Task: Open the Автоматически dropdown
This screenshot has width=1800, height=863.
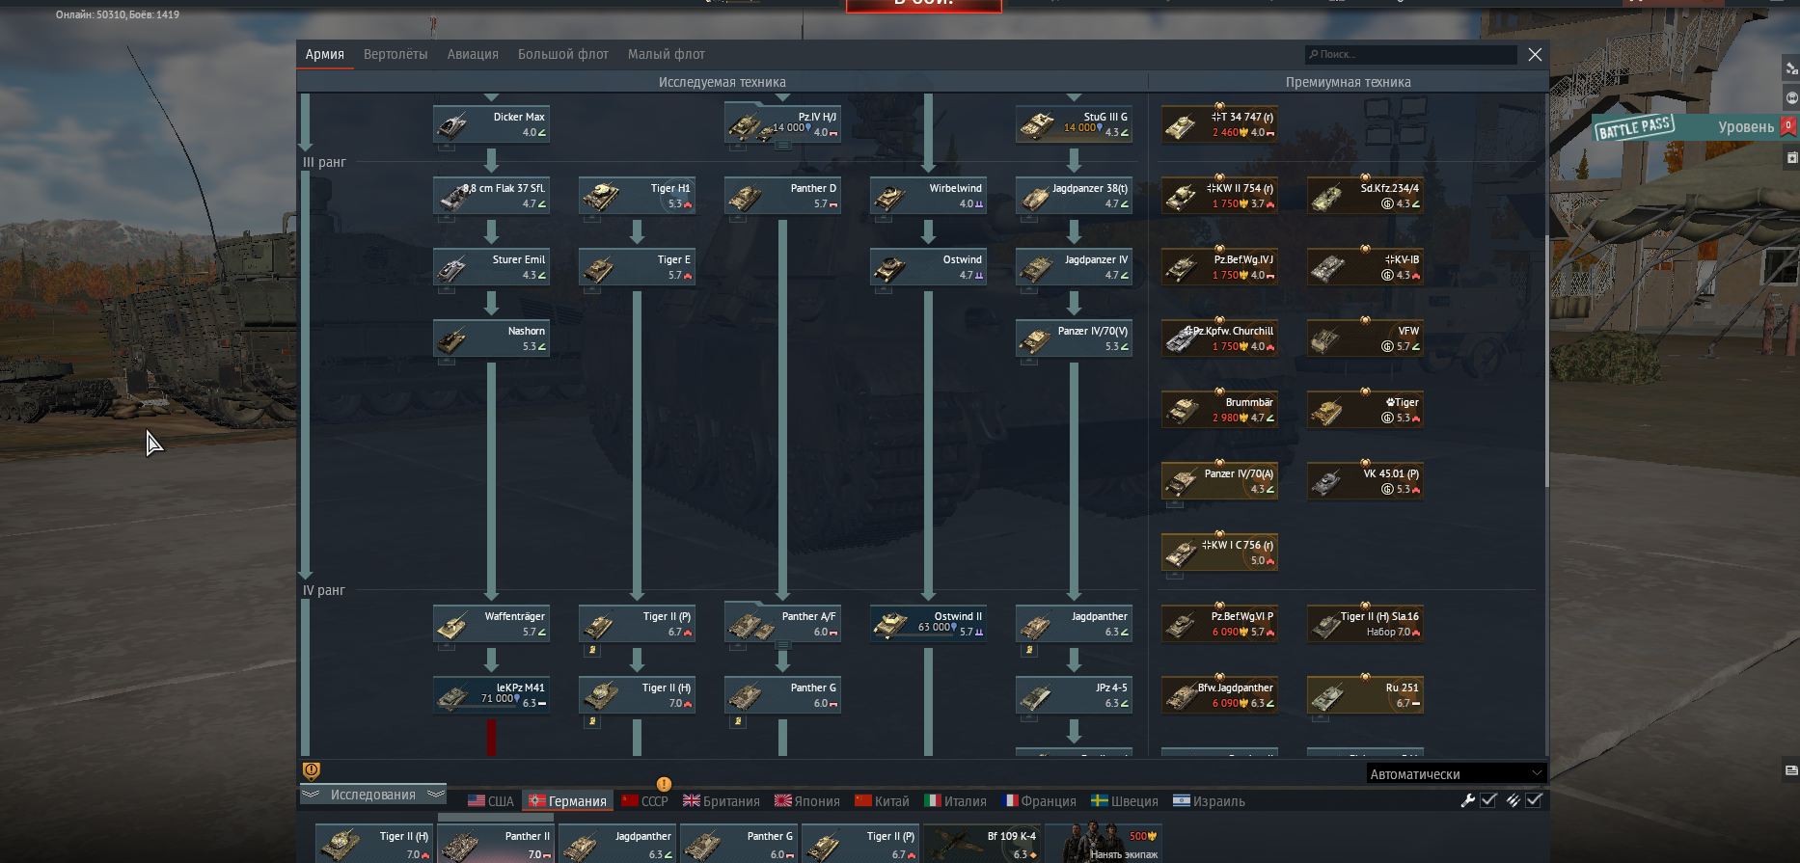Action: [x=1456, y=773]
